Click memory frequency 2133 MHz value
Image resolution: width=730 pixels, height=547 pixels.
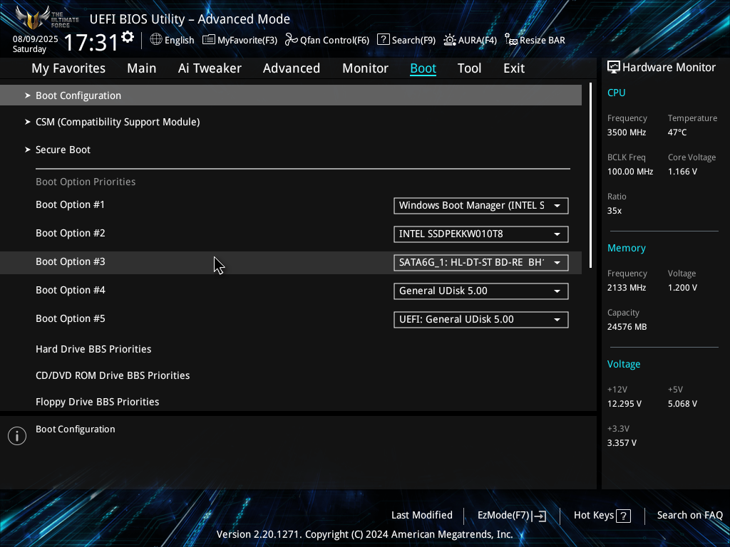pyautogui.click(x=627, y=288)
